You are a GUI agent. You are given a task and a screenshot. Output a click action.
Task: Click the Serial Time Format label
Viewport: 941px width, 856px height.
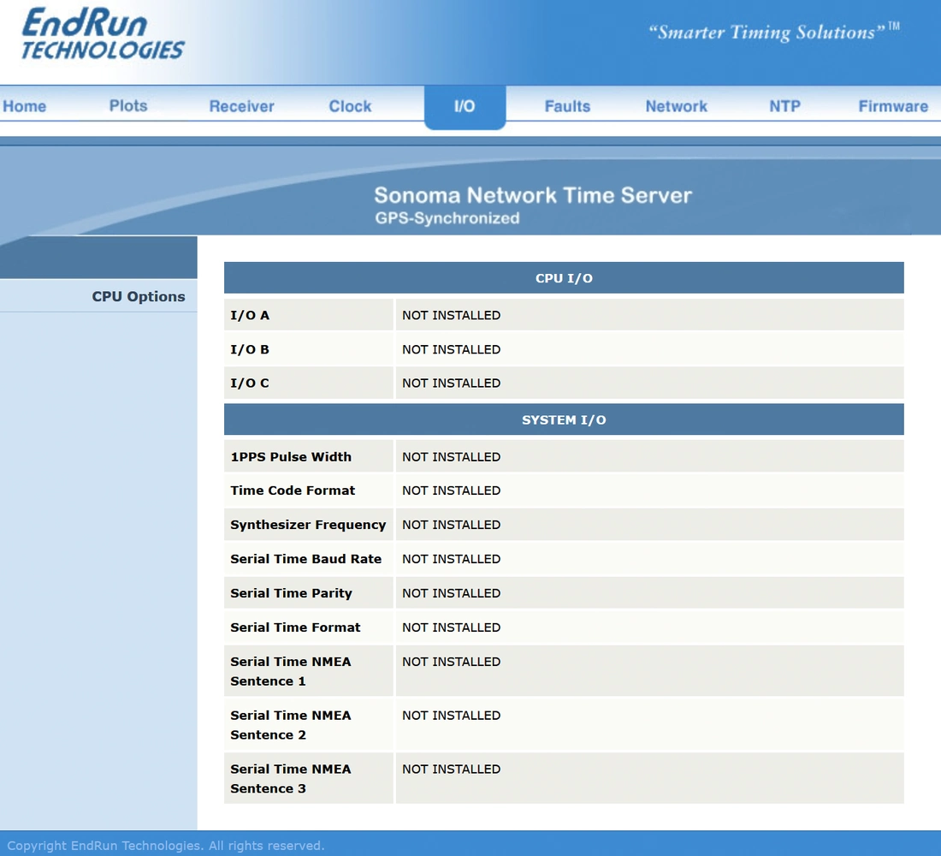295,627
